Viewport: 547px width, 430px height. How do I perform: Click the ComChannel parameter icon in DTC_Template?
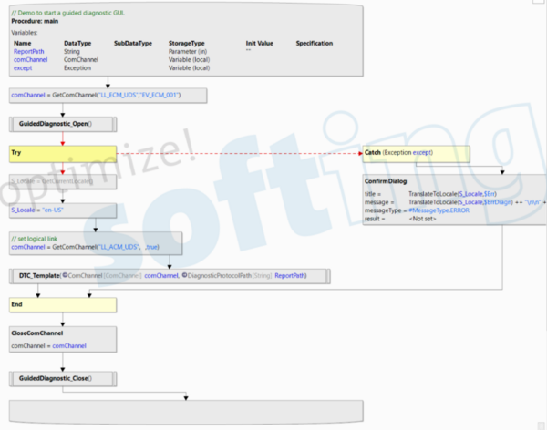pos(65,275)
